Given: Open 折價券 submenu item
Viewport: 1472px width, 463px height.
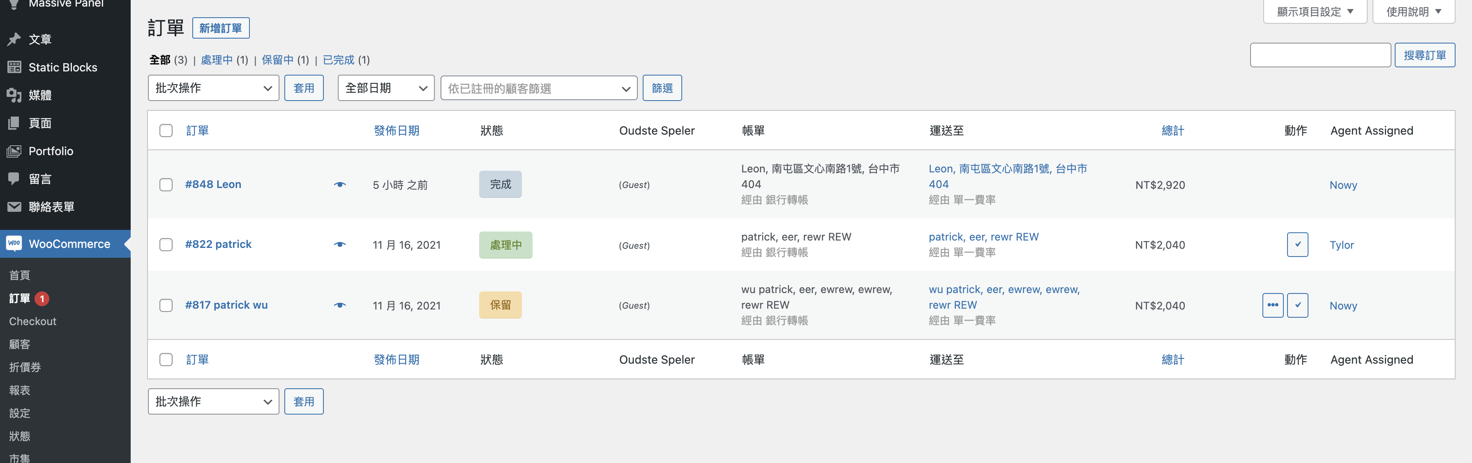Looking at the screenshot, I should pos(25,367).
